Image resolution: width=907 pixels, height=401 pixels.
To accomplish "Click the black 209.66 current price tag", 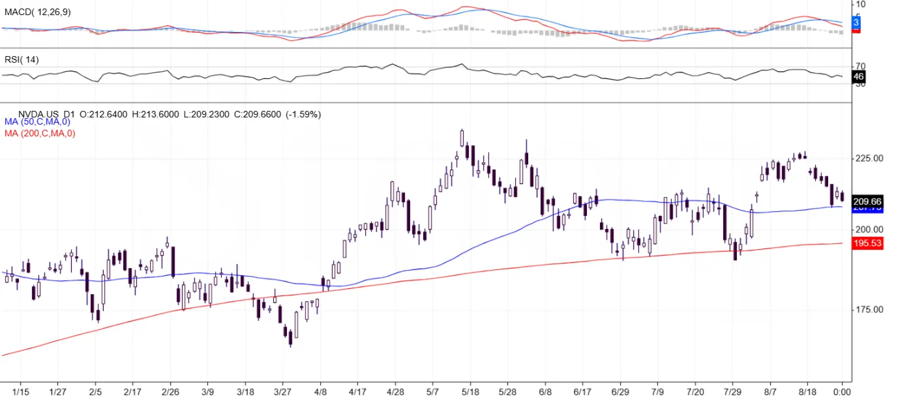I will 868,202.
